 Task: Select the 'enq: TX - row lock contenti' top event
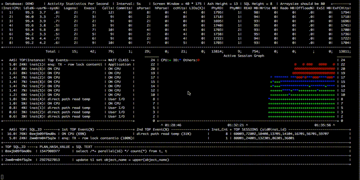click(75, 64)
